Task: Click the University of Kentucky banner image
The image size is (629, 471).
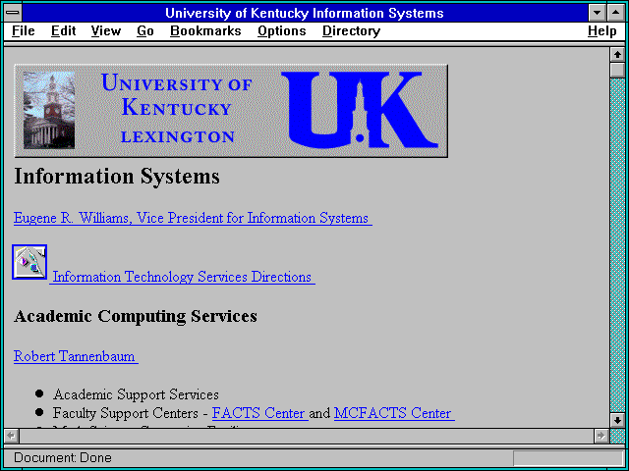Action: (231, 111)
